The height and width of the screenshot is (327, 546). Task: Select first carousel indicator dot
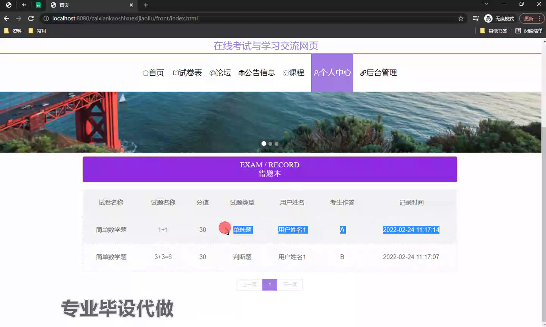point(264,144)
